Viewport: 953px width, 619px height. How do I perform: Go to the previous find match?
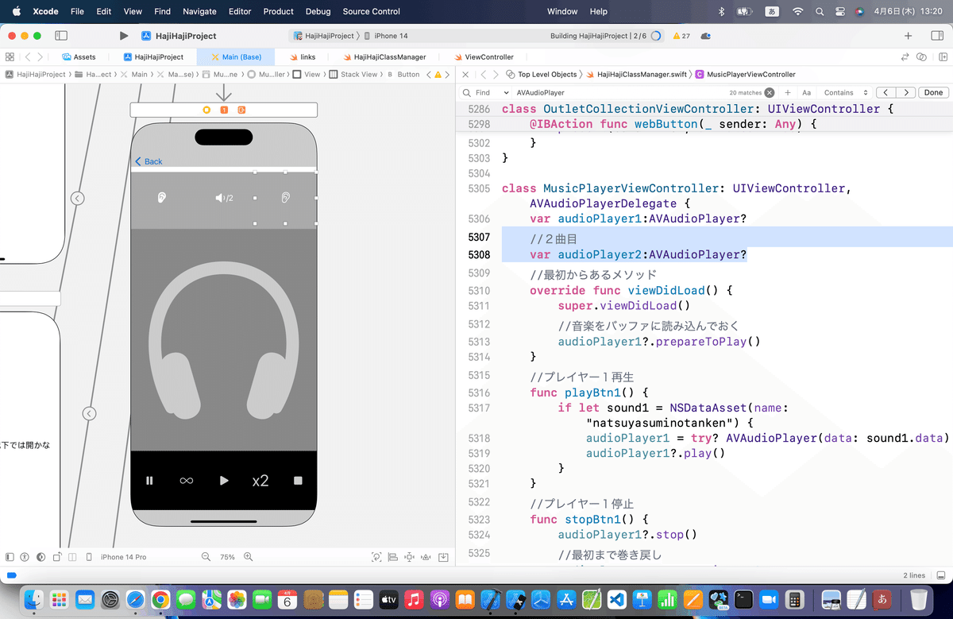[x=886, y=93]
